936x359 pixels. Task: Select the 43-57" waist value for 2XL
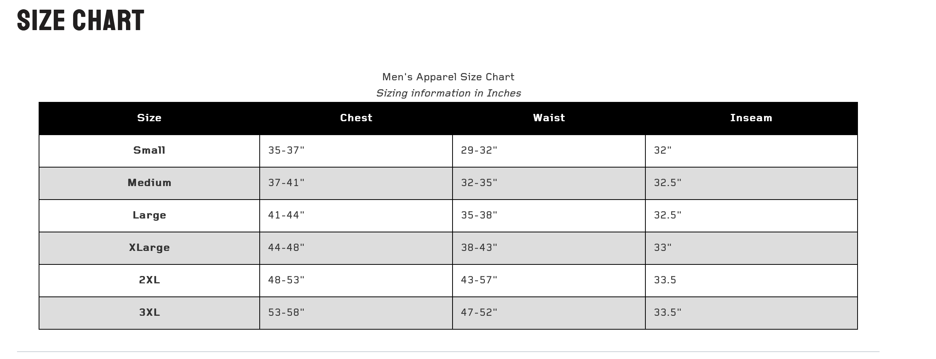(x=479, y=280)
